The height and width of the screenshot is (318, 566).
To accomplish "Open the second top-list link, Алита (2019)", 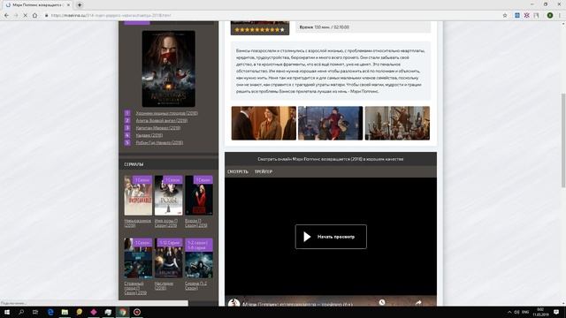I will click(x=161, y=120).
